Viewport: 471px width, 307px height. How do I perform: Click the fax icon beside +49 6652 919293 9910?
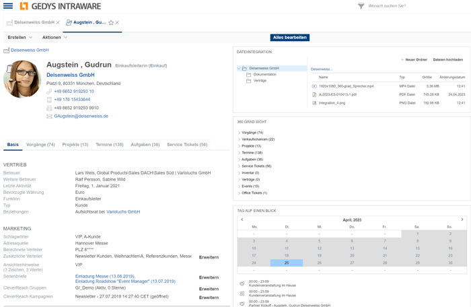(49, 108)
